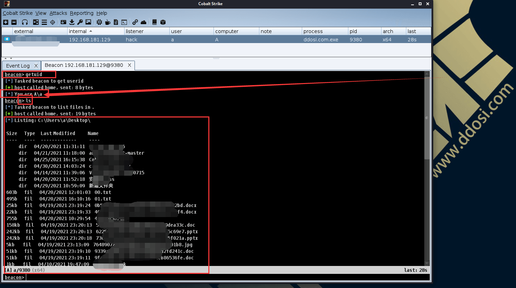This screenshot has width=516, height=288.
Task: Click the chain link host file icon
Action: 135,22
